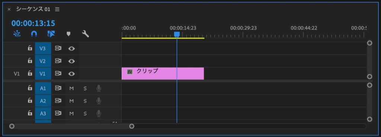Toggle lock on track V3
Viewport: 381px width, 137px height.
30,48
